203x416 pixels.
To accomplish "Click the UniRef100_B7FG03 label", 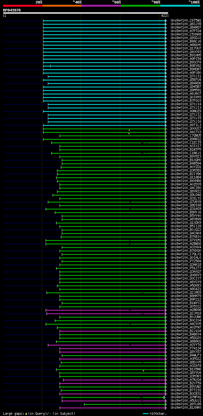I will [186, 101].
